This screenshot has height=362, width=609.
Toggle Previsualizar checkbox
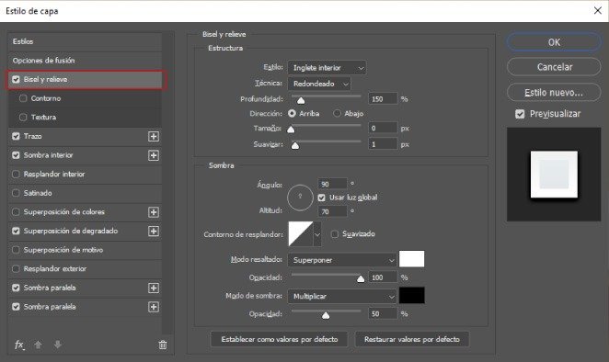(x=520, y=114)
